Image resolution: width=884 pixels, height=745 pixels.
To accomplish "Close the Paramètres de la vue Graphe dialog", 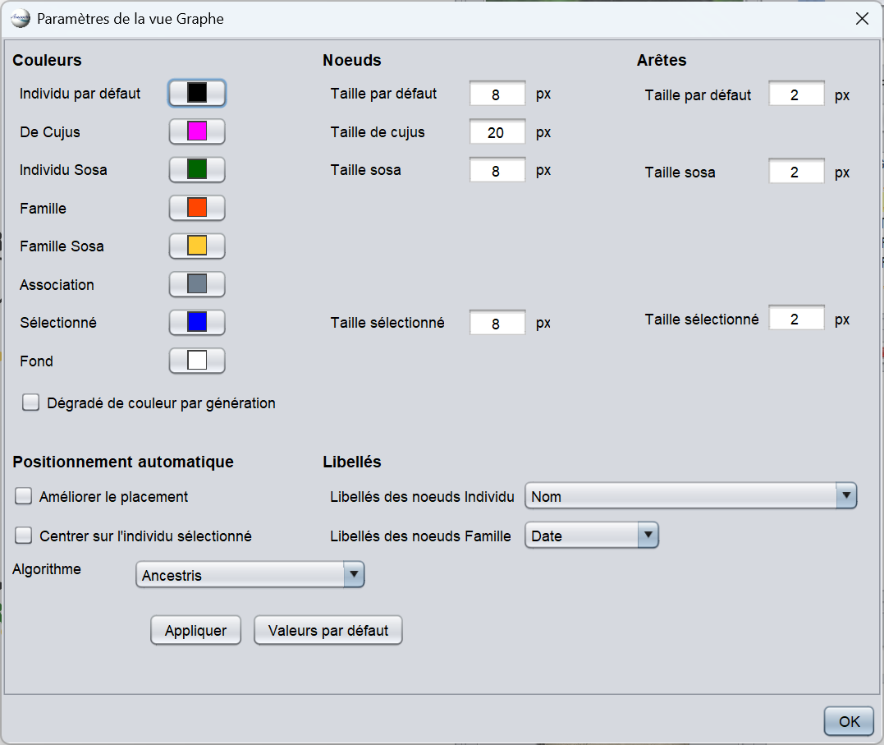I will click(x=862, y=19).
